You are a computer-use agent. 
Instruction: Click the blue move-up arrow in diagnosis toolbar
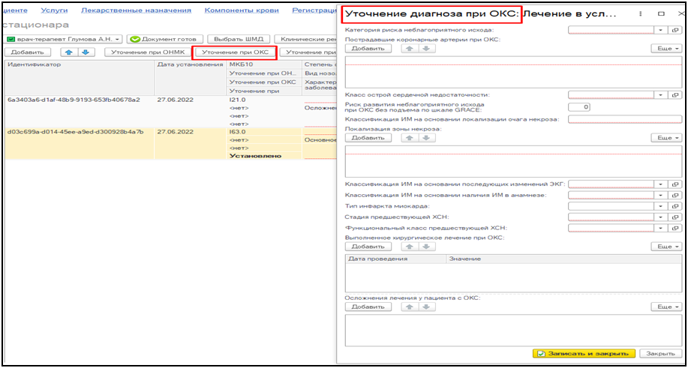coord(68,52)
